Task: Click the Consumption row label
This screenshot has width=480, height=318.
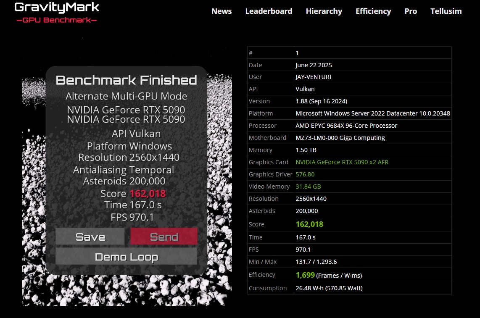Action: pyautogui.click(x=268, y=288)
